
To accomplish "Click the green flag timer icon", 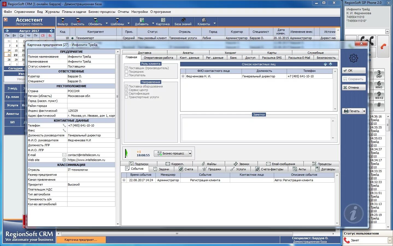I will [x=126, y=153].
